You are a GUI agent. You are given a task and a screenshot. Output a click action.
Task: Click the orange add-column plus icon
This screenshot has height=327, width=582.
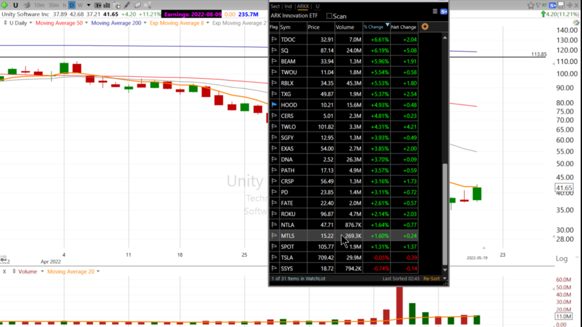coord(425,27)
